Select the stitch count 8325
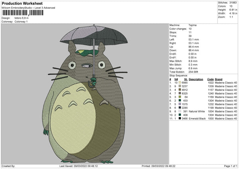 184,93
